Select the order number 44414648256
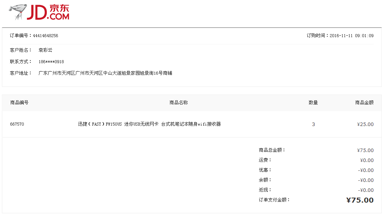This screenshot has width=386, height=216. click(45, 36)
